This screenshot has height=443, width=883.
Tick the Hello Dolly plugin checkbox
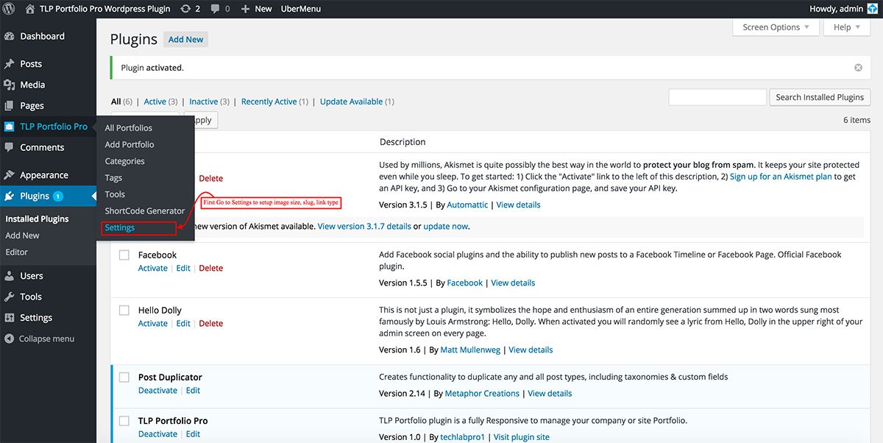coord(124,311)
